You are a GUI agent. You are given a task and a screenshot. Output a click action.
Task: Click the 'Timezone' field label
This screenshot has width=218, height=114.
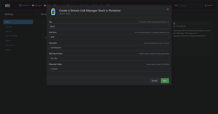click(53, 43)
